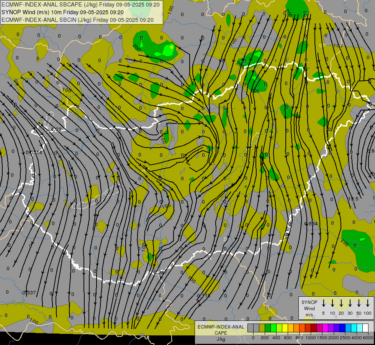
Task: Click the SYNOP Wind m/s legend caption
Action: [309, 308]
